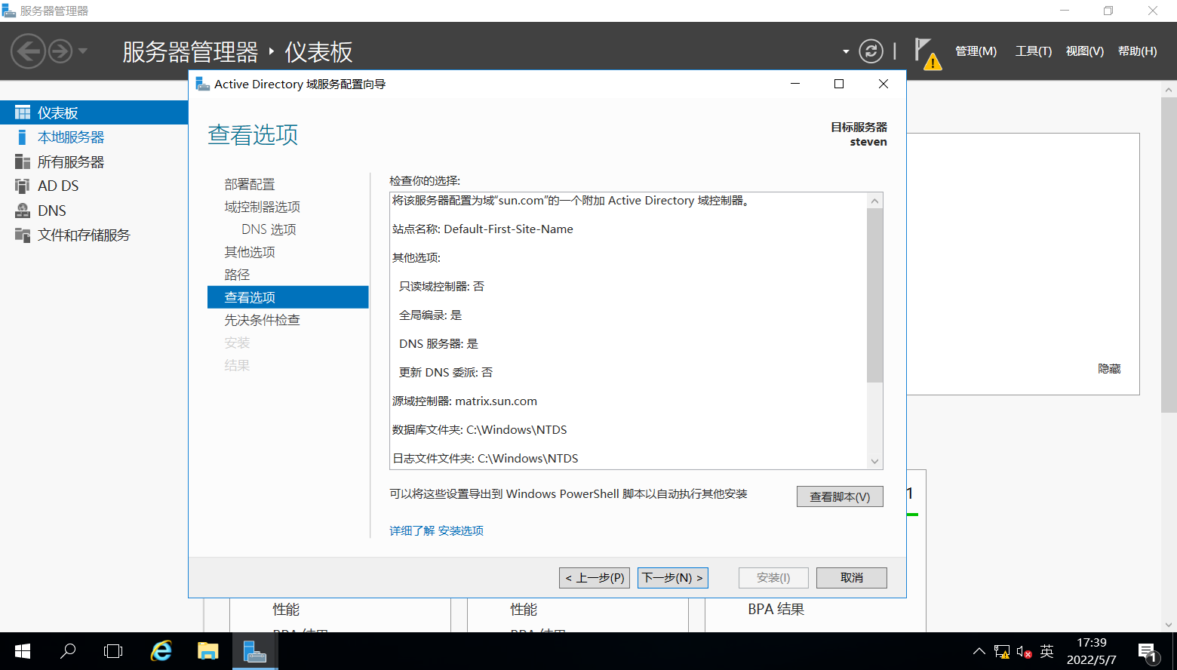
Task: Maximize the AD DS configuration wizard window
Action: coord(839,84)
